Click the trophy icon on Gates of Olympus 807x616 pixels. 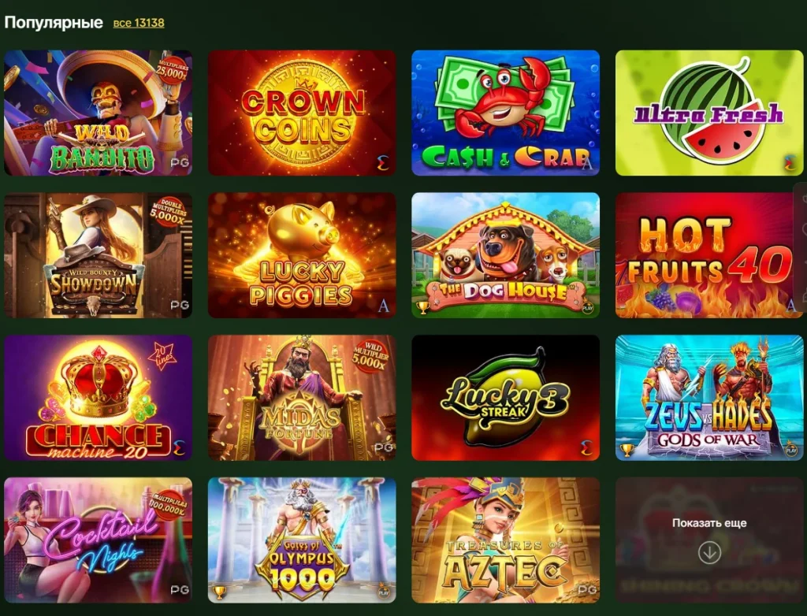[219, 592]
